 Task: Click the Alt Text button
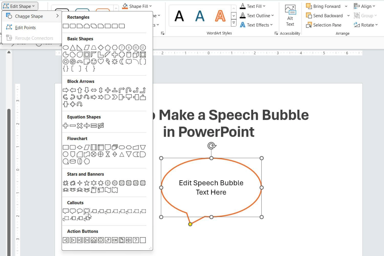tap(290, 15)
